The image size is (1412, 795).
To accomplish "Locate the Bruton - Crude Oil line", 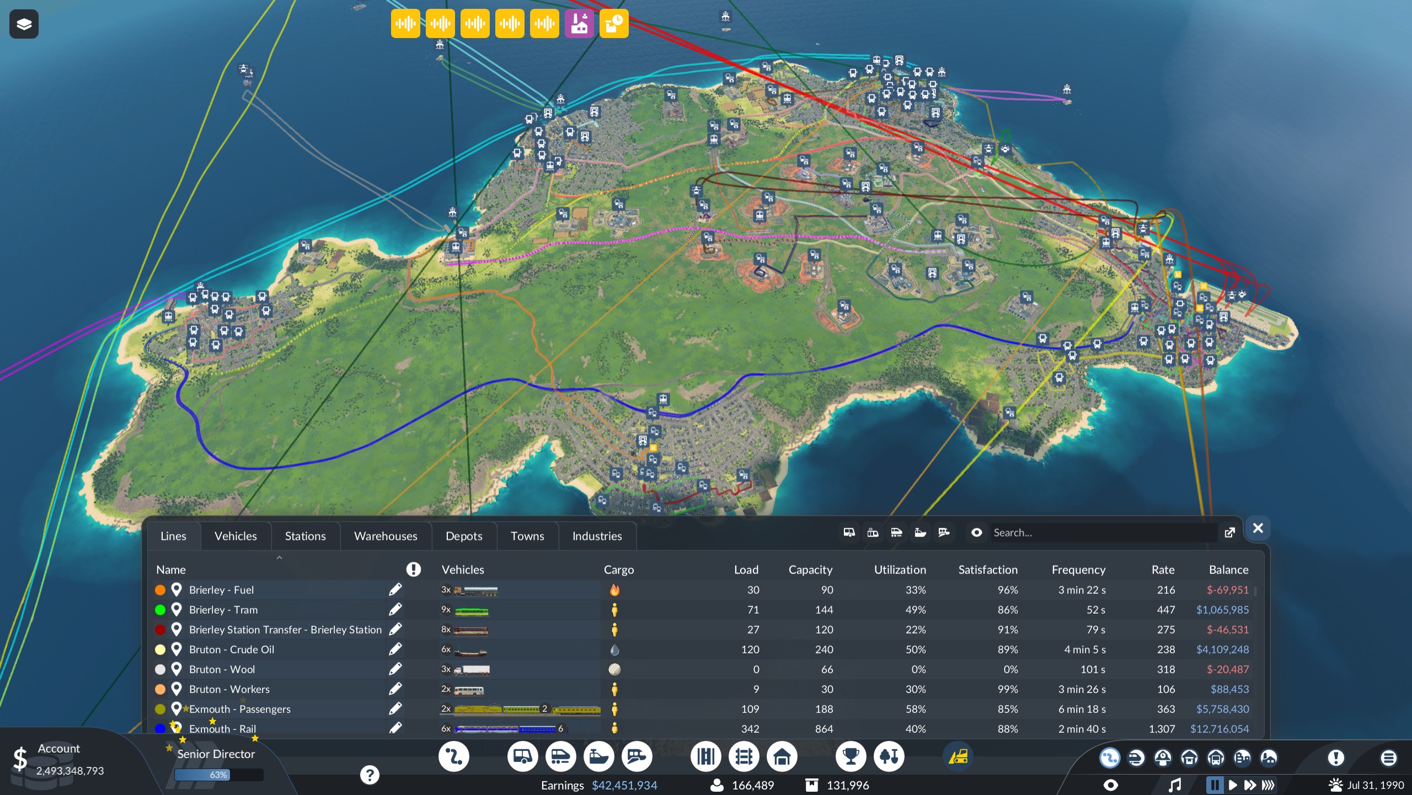I will coord(176,649).
